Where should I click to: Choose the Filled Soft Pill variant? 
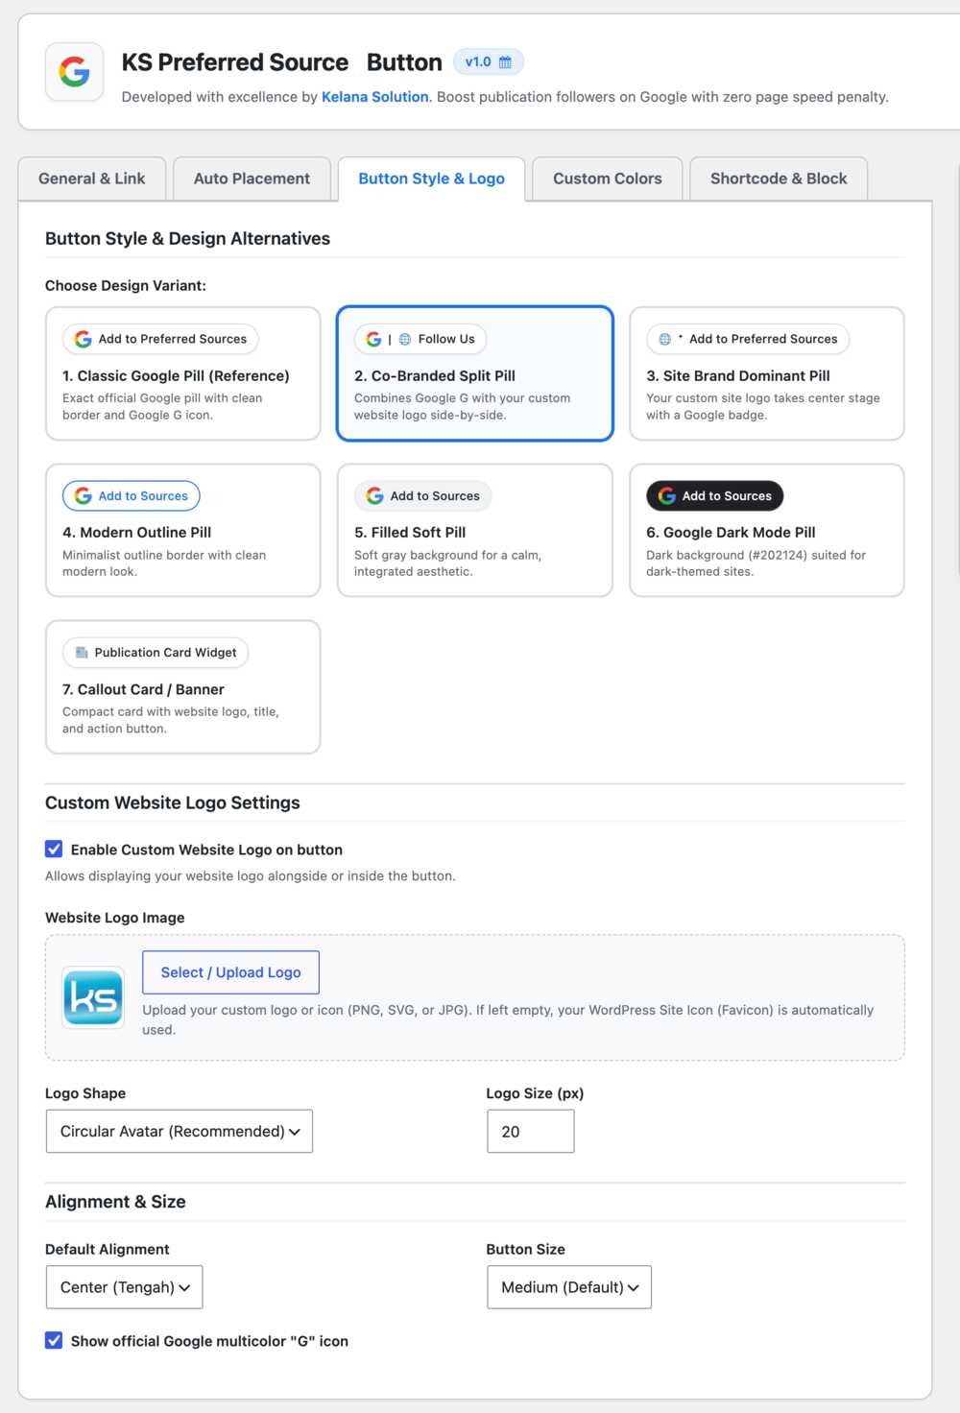click(474, 530)
